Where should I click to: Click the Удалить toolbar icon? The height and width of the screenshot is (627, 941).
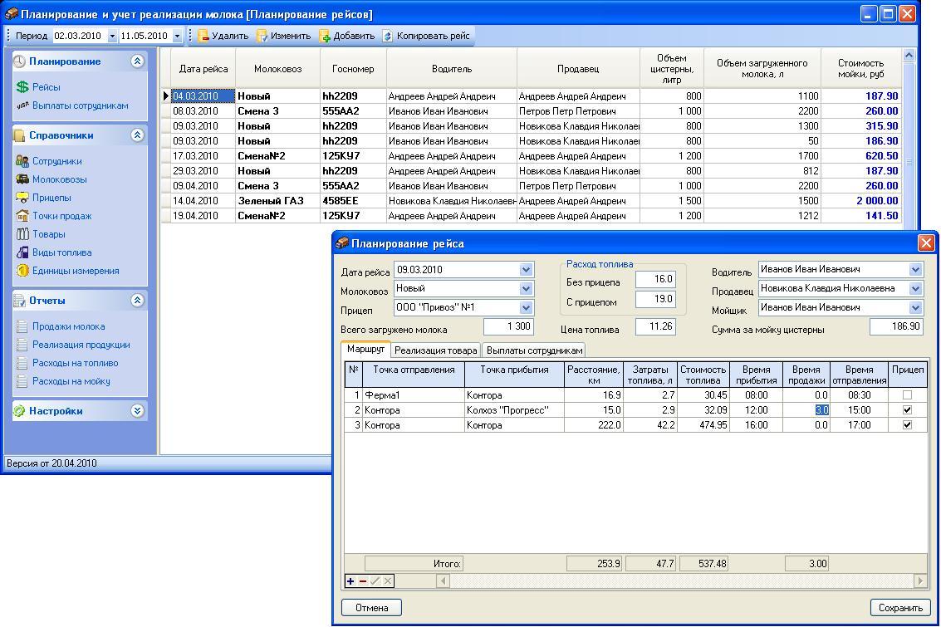pyautogui.click(x=203, y=36)
